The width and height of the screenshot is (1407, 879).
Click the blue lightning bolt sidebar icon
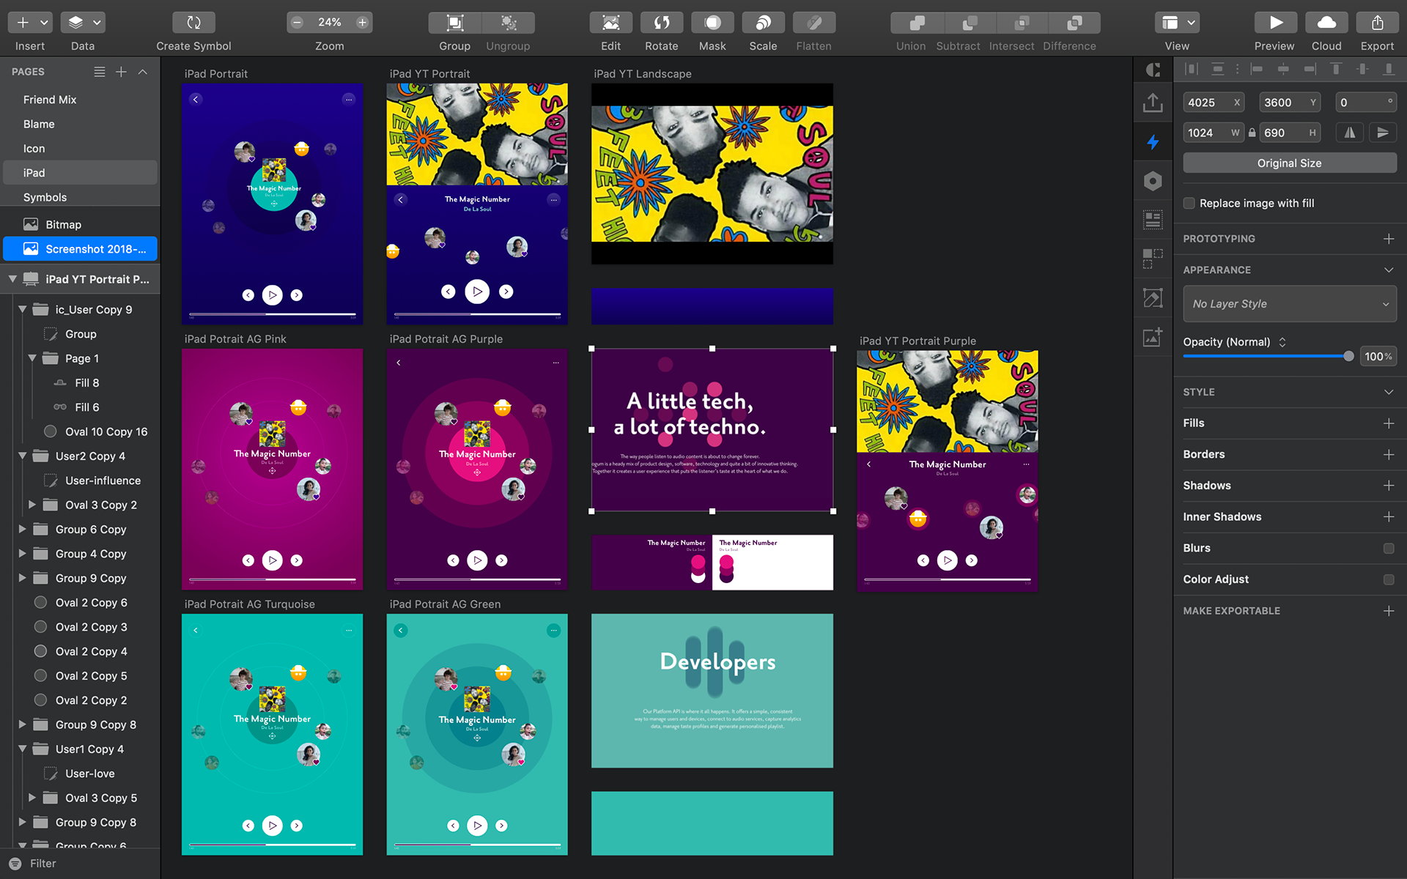pos(1153,141)
